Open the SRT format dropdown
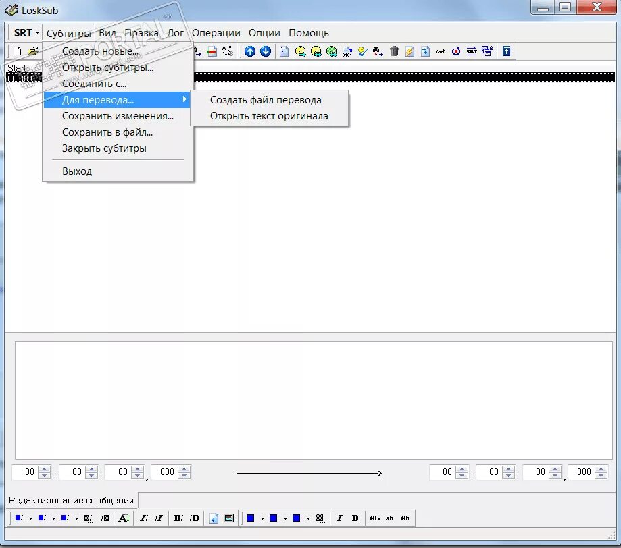The width and height of the screenshot is (621, 548). click(26, 33)
